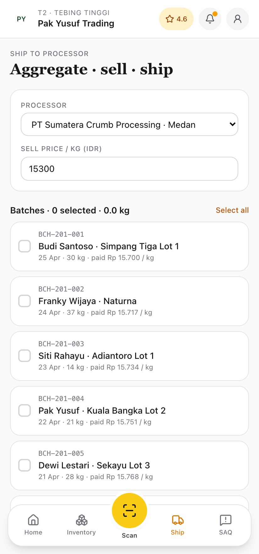
Task: Enable checkbox for Dewi Lestari batch
Action: 25,465
